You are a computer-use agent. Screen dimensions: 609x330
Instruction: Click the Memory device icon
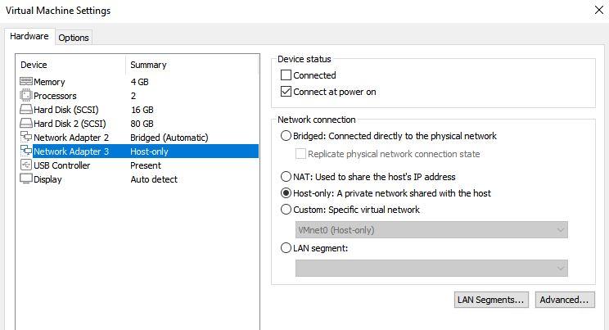click(x=26, y=82)
